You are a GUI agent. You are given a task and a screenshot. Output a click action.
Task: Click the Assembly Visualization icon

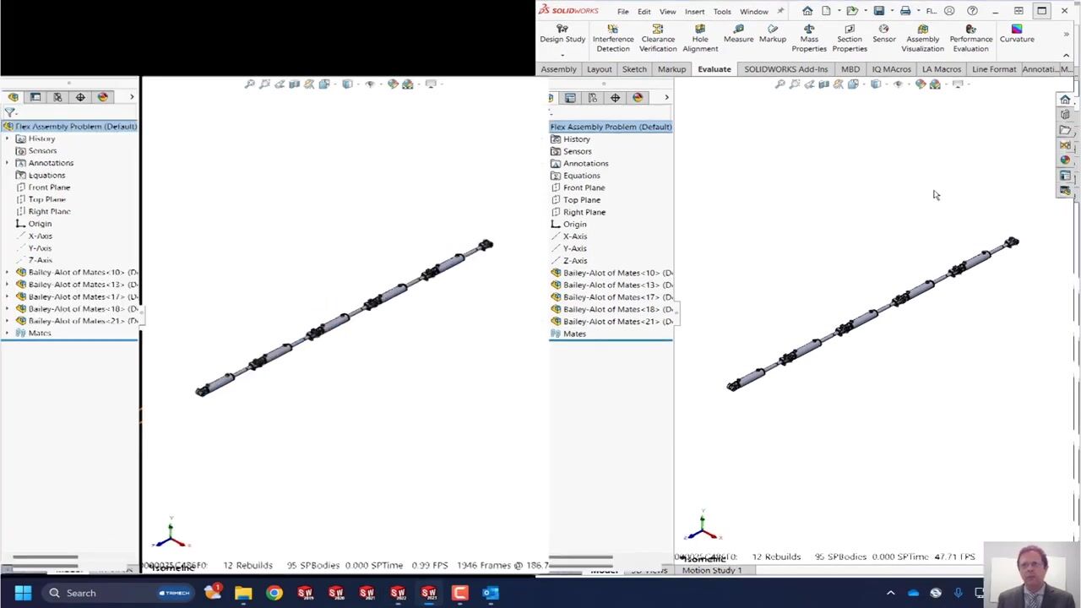[922, 38]
